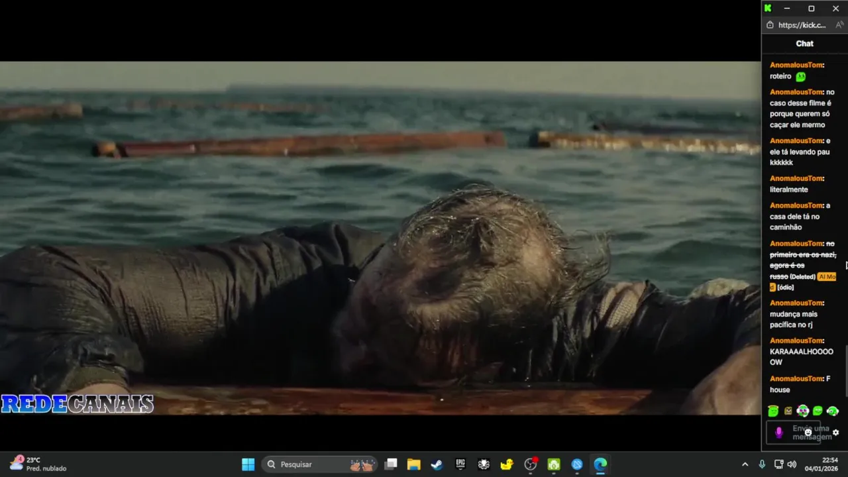Click AnomalousTom's name on 'KARAAAALHOOOOOW' message
This screenshot has height=477, width=848.
tap(797, 341)
